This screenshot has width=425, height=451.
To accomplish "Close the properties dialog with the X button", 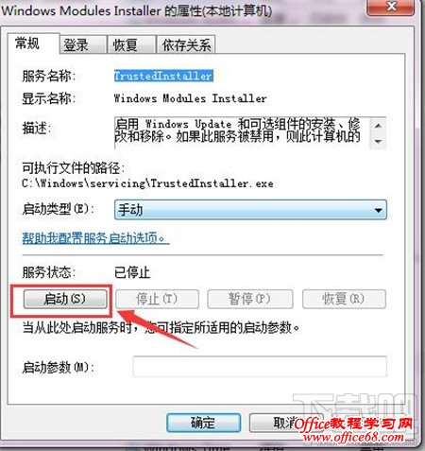I will (x=391, y=7).
